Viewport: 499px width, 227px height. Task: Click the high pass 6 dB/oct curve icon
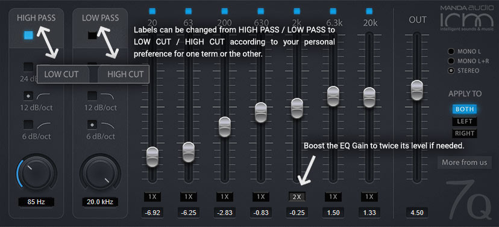click(43, 125)
